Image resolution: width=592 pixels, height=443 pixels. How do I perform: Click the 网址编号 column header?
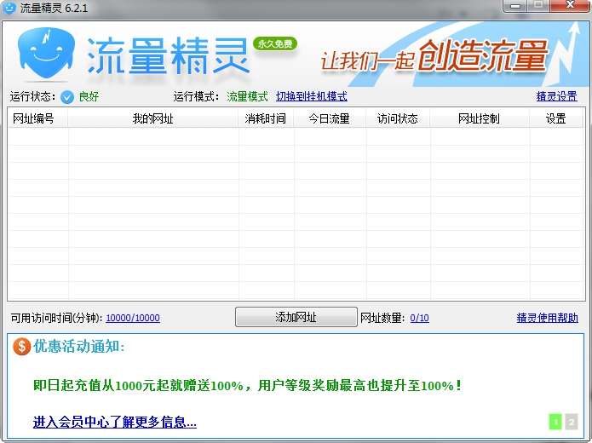coord(37,118)
